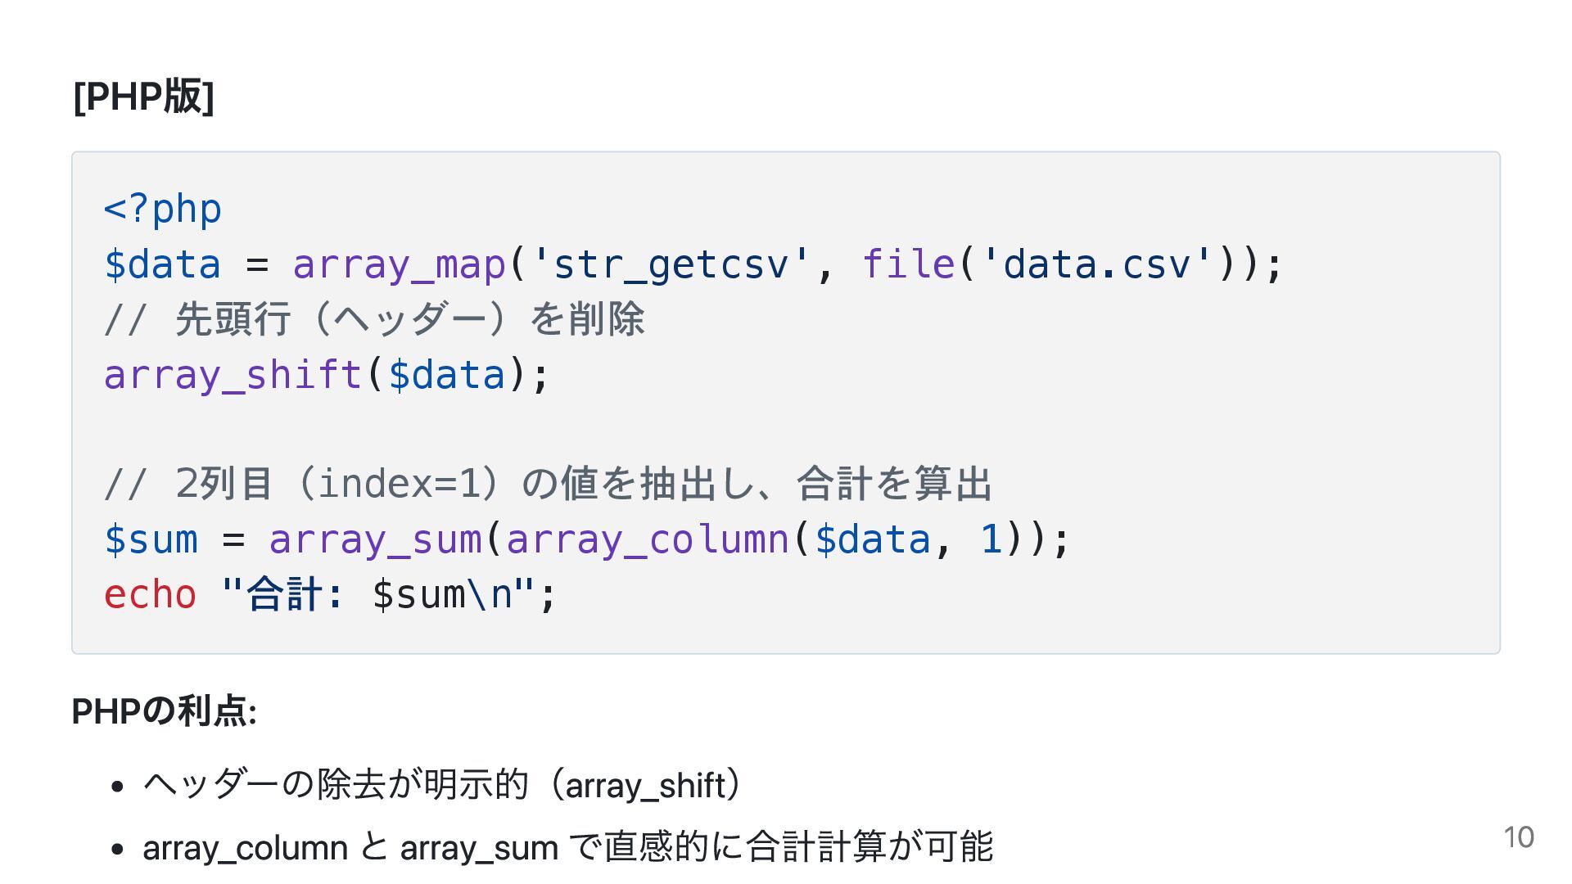Click the comment about deleting the header row
1572x884 pixels.
pos(375,319)
